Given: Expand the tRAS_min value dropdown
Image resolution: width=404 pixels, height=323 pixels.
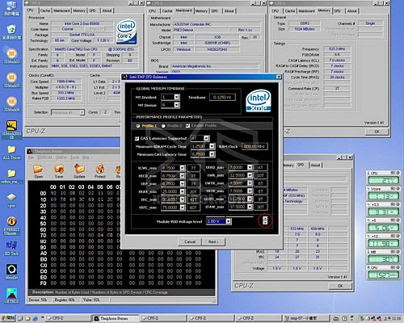Looking at the screenshot, I should pos(183,191).
